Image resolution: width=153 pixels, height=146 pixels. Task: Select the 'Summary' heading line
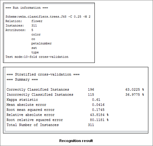(22, 79)
